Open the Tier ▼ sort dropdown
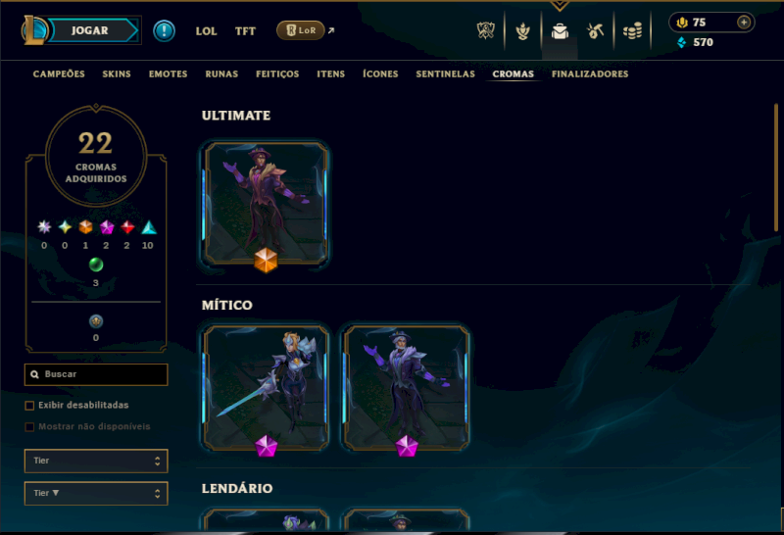 [x=96, y=494]
